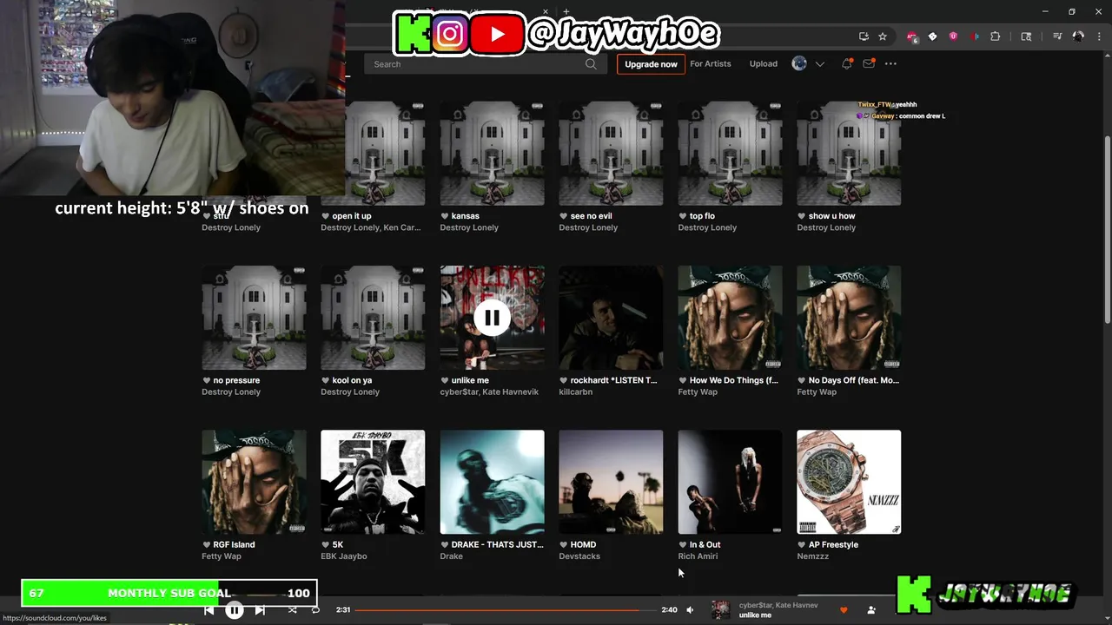Open the Nemzzz artist link
The width and height of the screenshot is (1112, 625).
[x=815, y=556]
